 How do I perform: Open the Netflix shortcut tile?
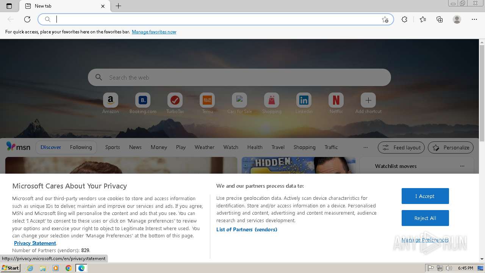tap(336, 103)
